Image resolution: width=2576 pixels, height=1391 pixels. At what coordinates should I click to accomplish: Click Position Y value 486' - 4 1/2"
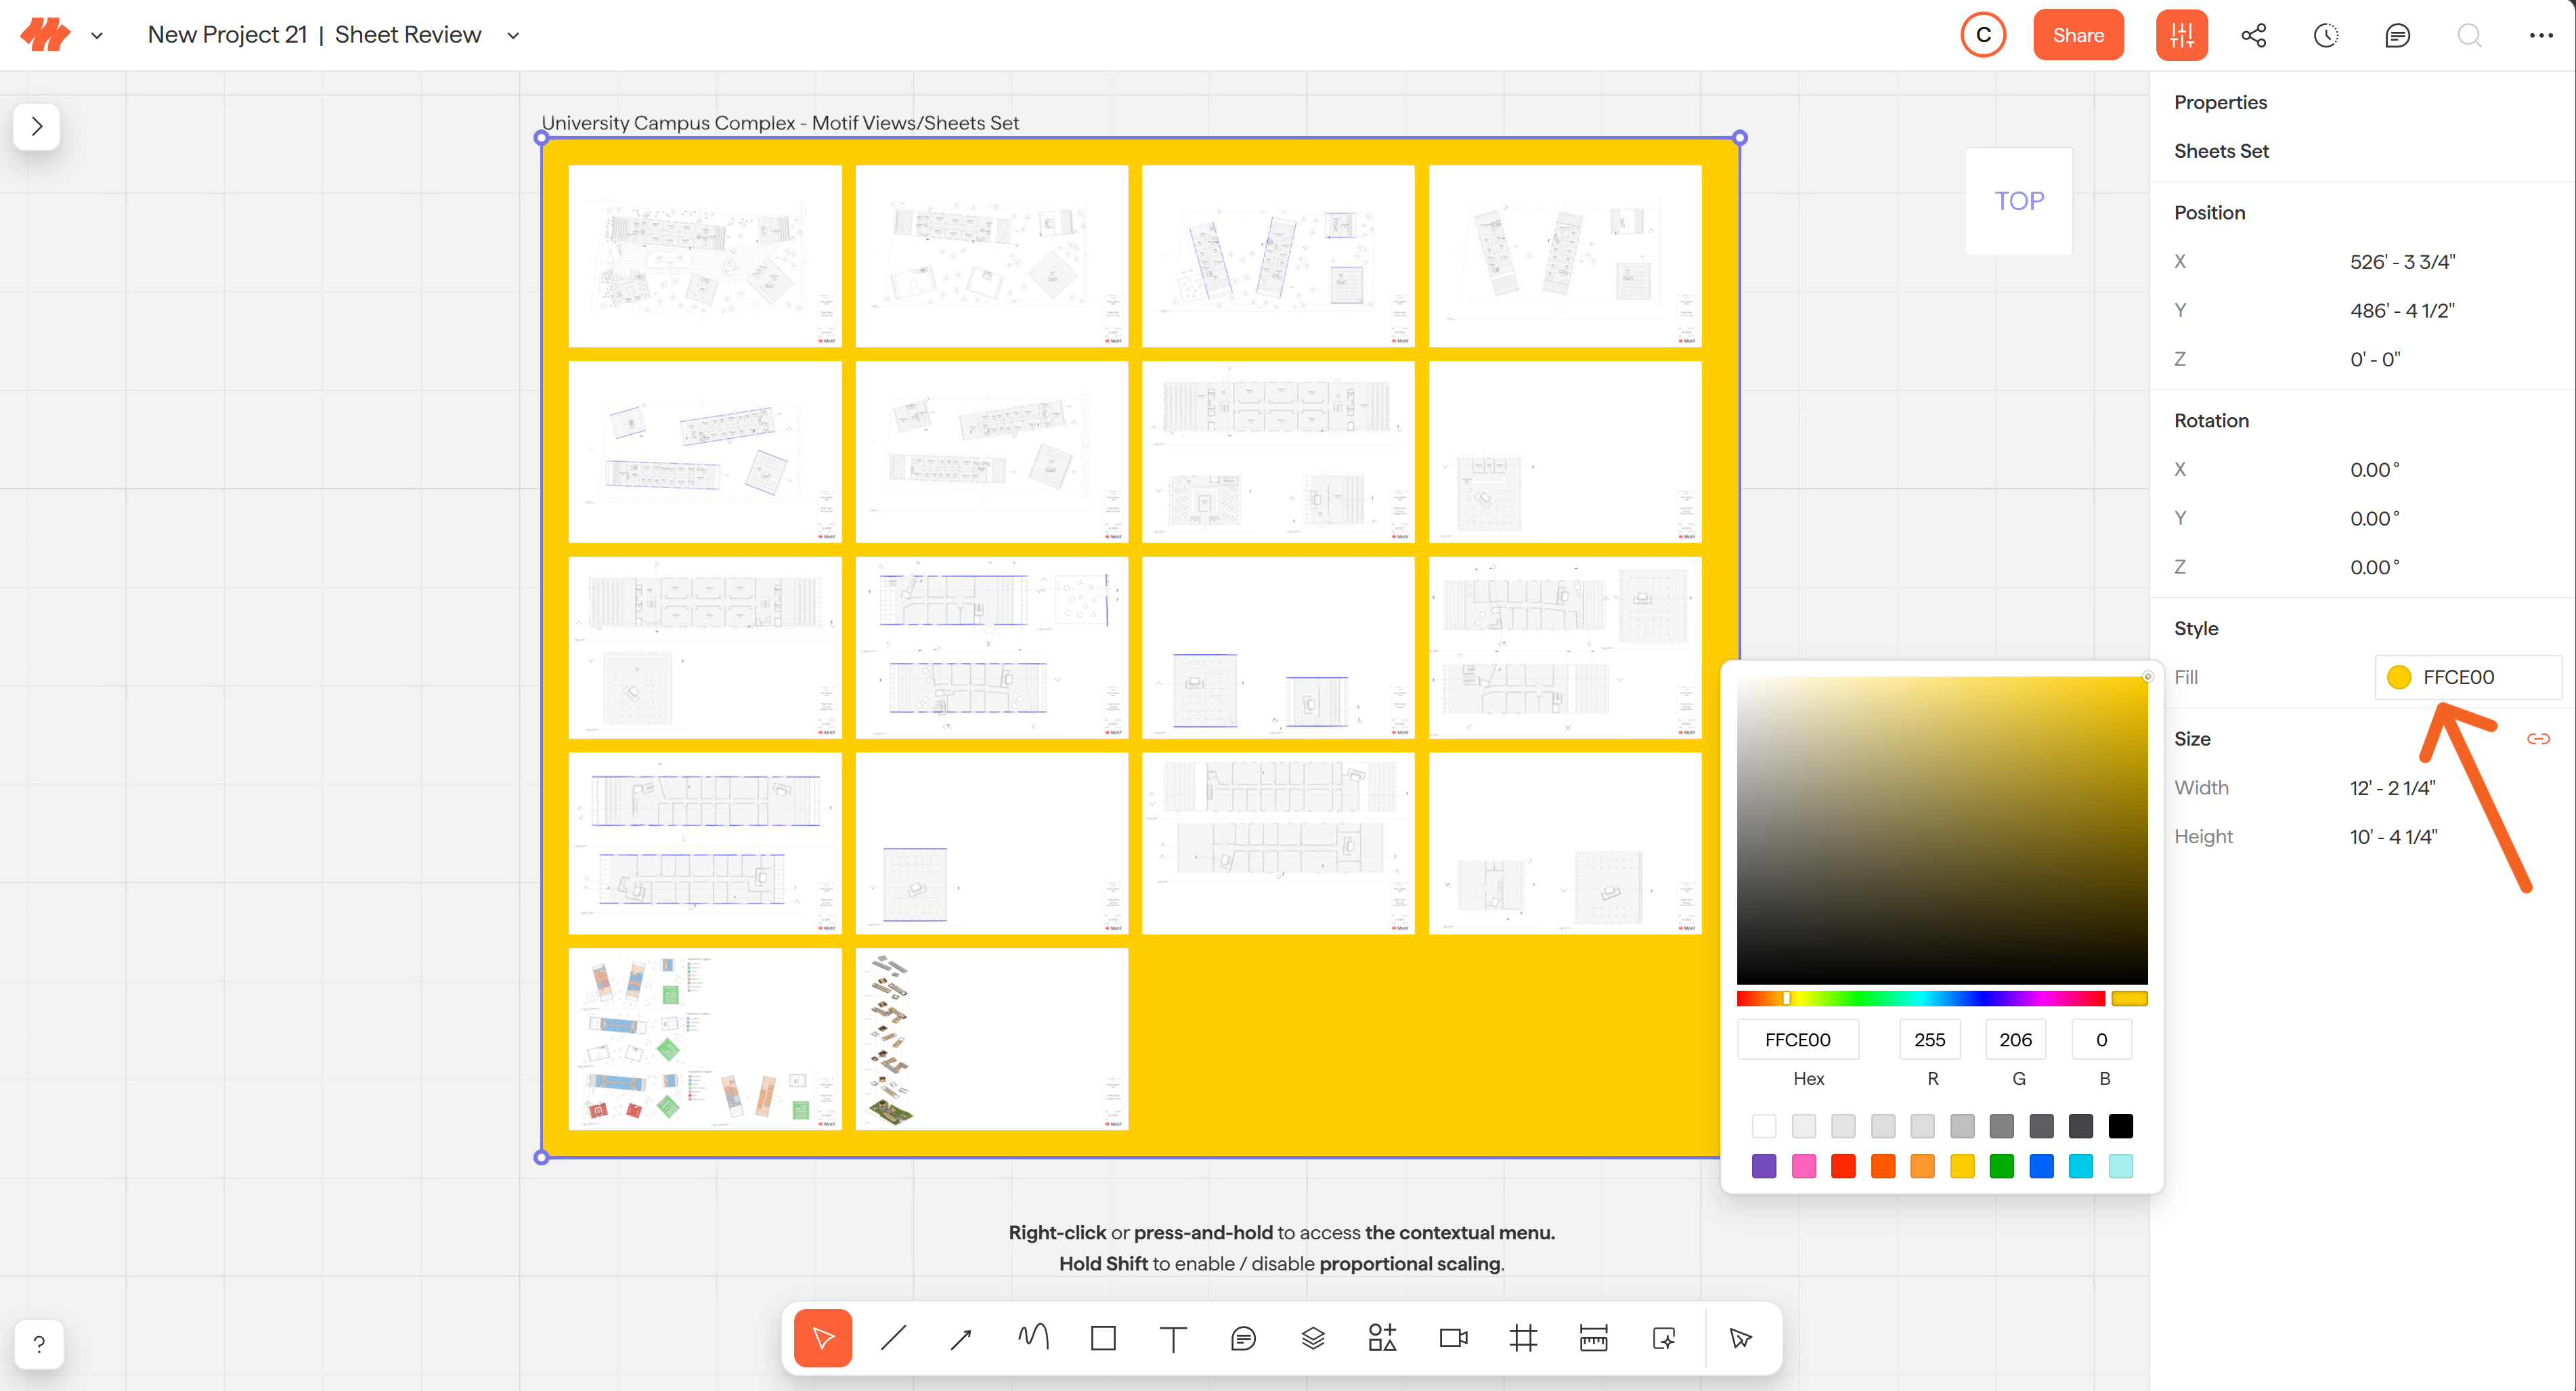[x=2402, y=311]
